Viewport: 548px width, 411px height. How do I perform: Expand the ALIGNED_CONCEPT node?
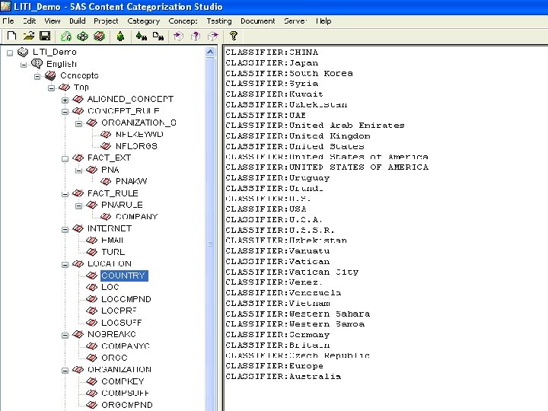pos(65,100)
